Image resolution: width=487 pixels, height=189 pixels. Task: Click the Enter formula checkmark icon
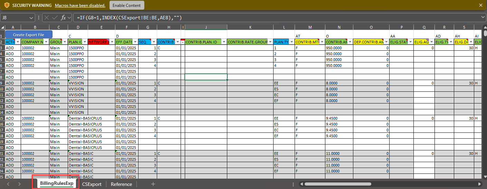(x=55, y=18)
